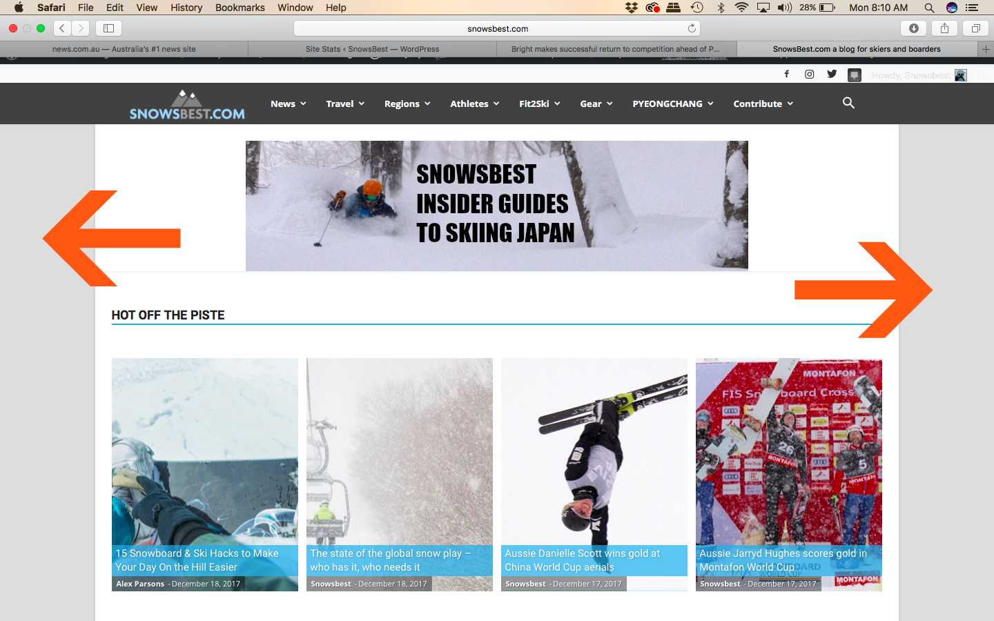The width and height of the screenshot is (994, 621).
Task: Open AirPlay display menu icon
Action: tap(763, 8)
